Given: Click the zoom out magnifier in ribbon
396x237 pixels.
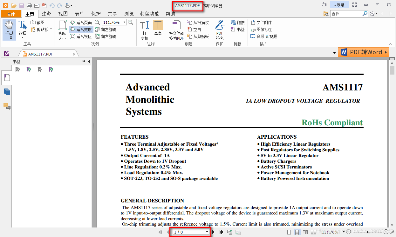Looking at the screenshot, I should coord(97,22).
